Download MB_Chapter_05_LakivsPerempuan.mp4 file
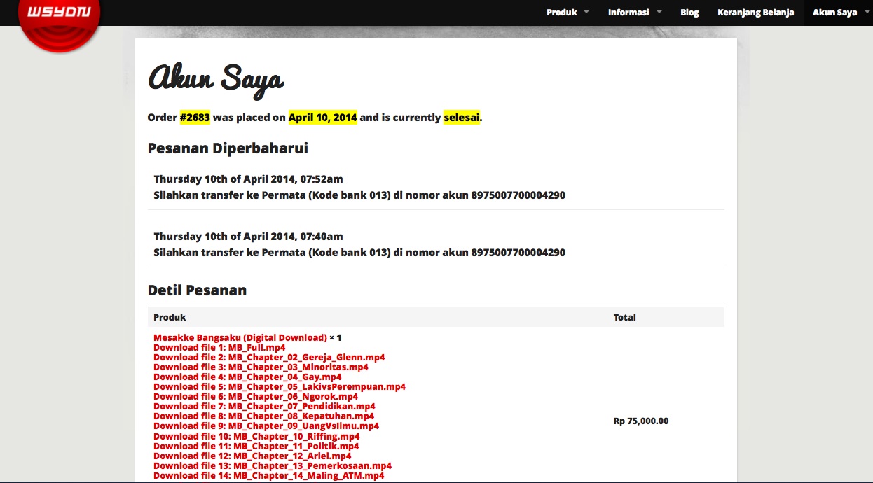 click(280, 386)
